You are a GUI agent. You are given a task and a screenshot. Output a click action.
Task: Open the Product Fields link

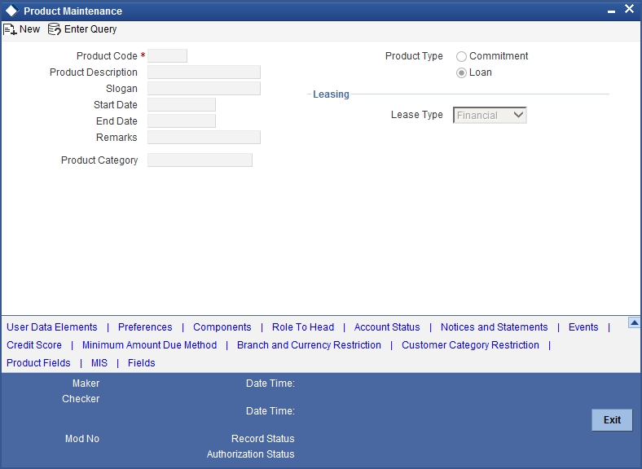(38, 363)
